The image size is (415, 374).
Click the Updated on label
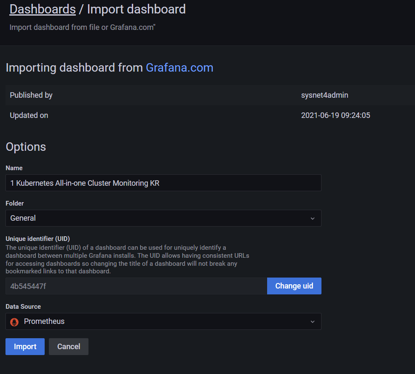29,115
